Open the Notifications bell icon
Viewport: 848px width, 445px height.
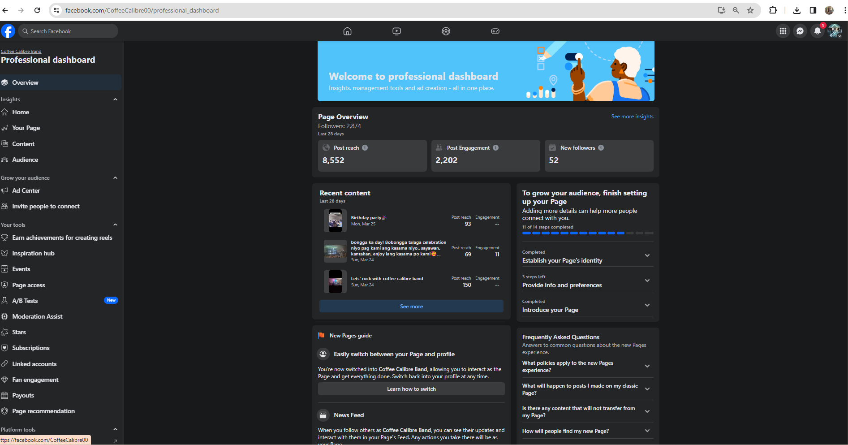[818, 31]
